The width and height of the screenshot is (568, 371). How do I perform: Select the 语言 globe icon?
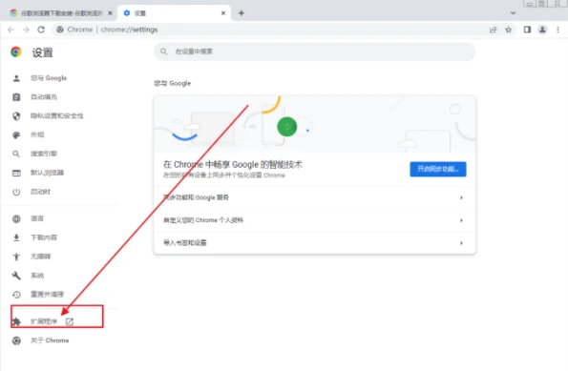16,218
